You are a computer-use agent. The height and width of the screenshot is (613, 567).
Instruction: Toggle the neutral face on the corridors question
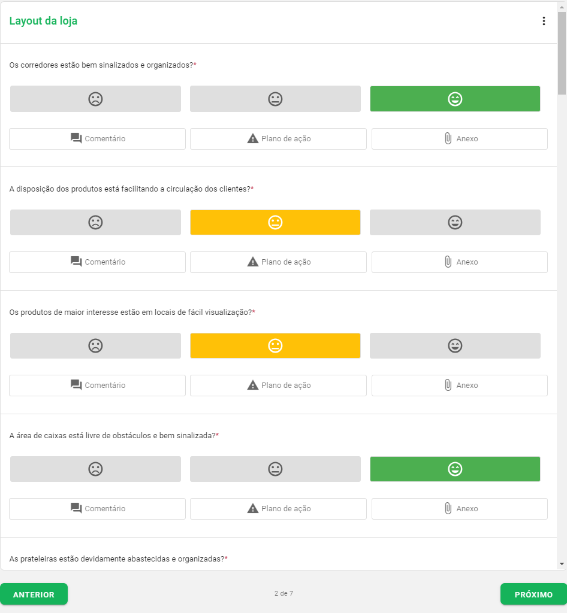[275, 98]
